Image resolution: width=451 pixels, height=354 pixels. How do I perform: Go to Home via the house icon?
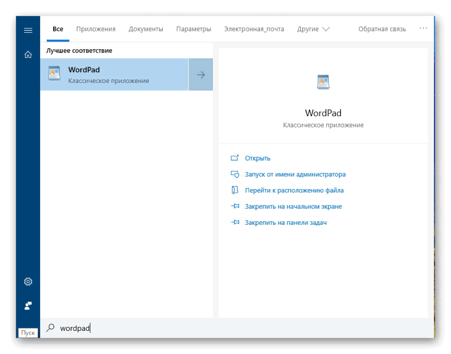pyautogui.click(x=28, y=54)
